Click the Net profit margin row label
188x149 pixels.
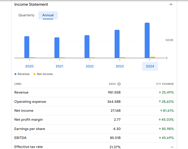click(x=29, y=120)
